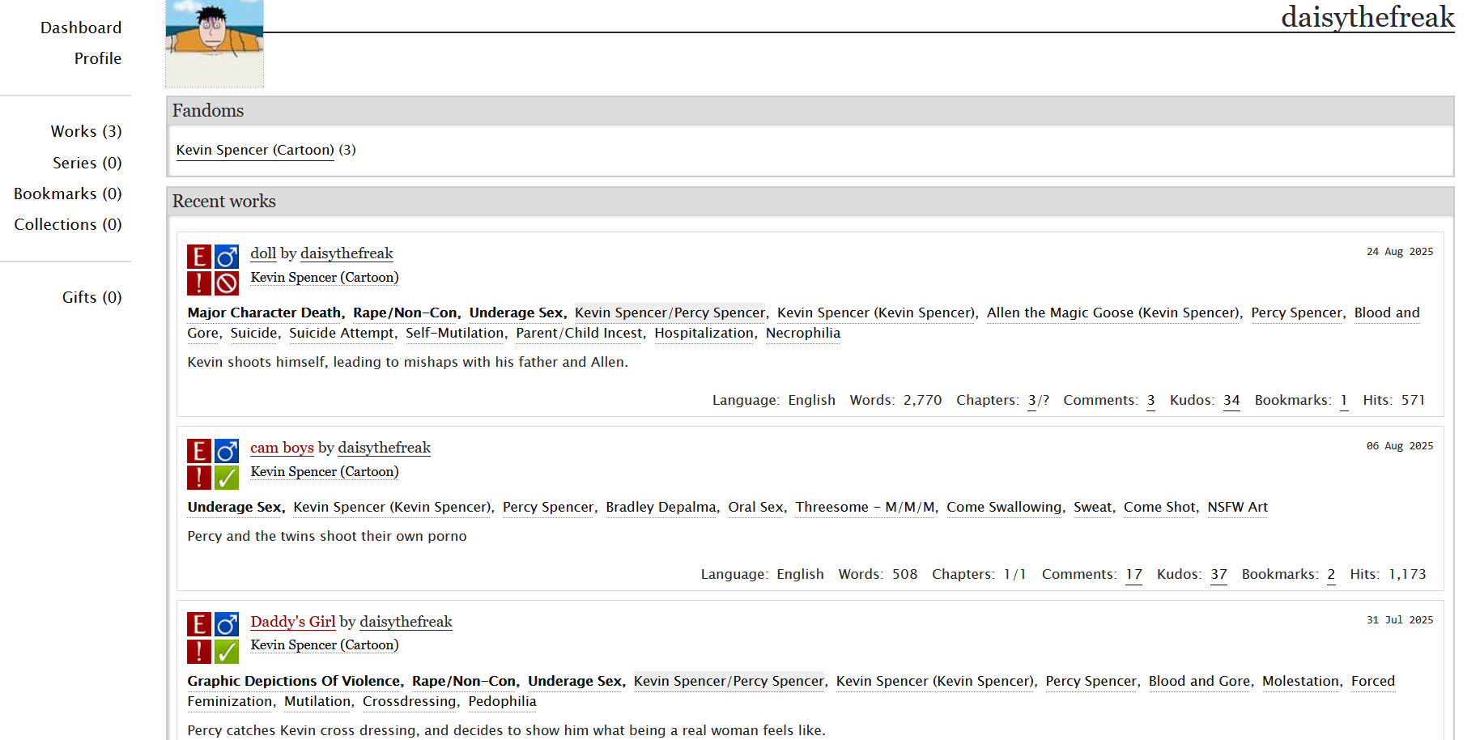Image resolution: width=1480 pixels, height=740 pixels.
Task: Click the author link beside "cam boys"
Action: coord(385,448)
